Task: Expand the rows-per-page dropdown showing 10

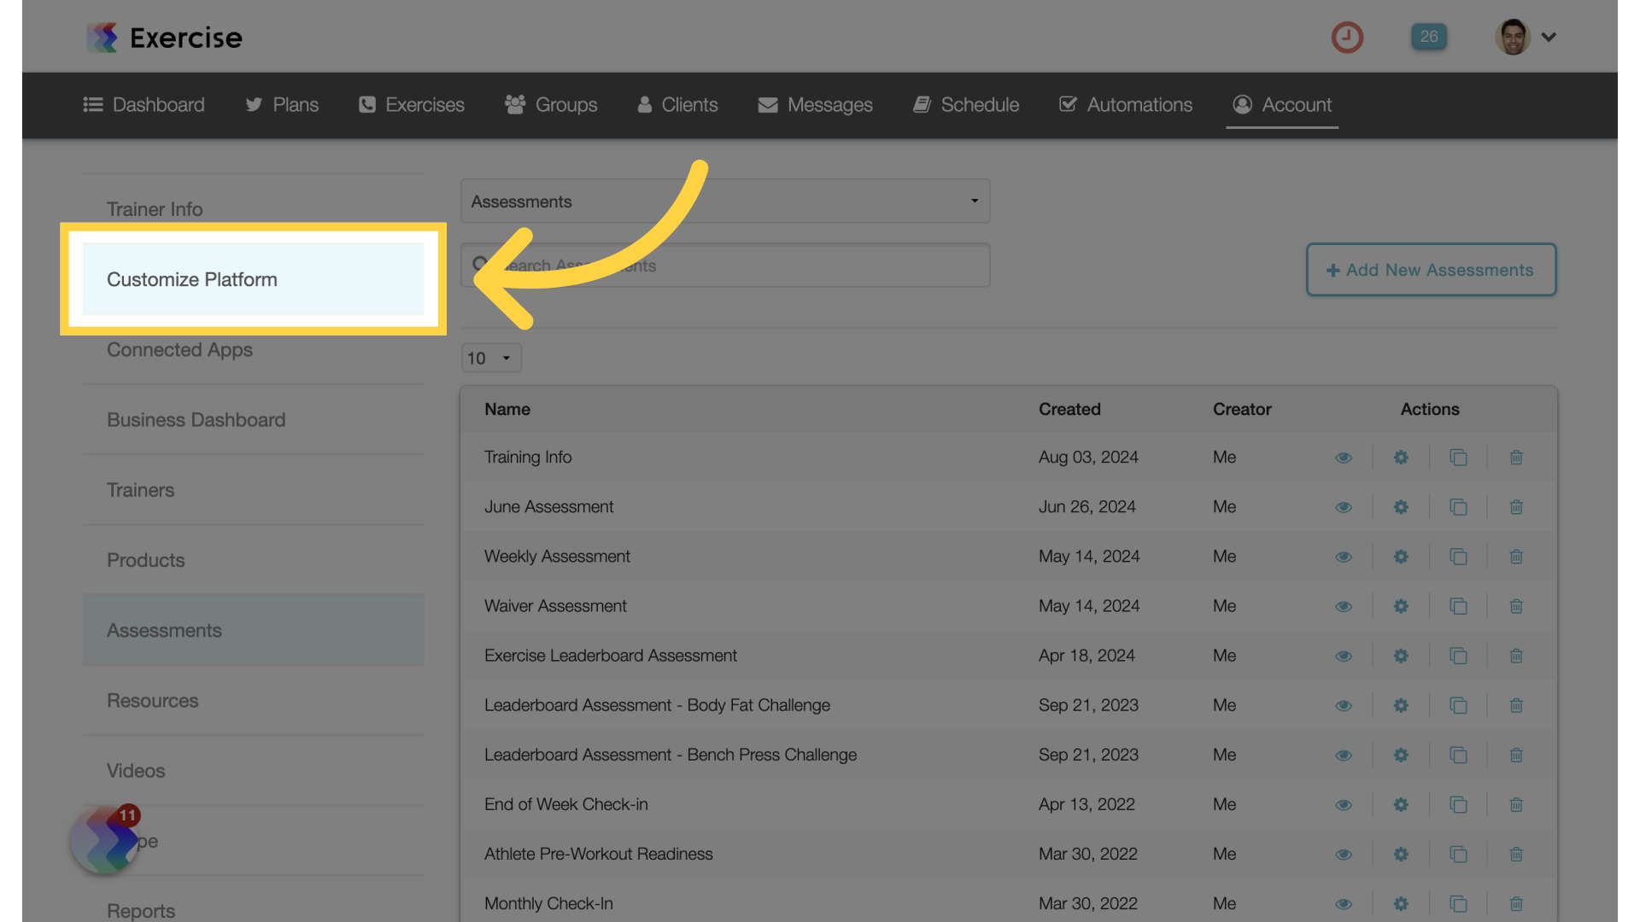Action: [491, 358]
